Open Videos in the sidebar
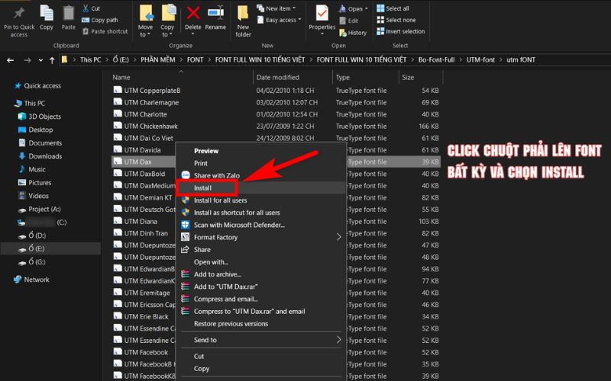The height and width of the screenshot is (381, 611). pyautogui.click(x=34, y=196)
